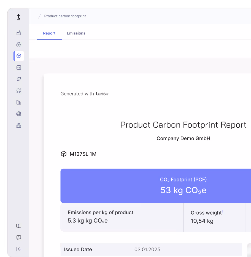Open the globe icon in sidebar
Viewport: 251px width, 257px height.
tap(19, 114)
